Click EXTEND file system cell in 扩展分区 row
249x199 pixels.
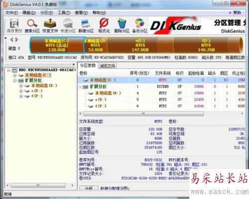click(163, 87)
